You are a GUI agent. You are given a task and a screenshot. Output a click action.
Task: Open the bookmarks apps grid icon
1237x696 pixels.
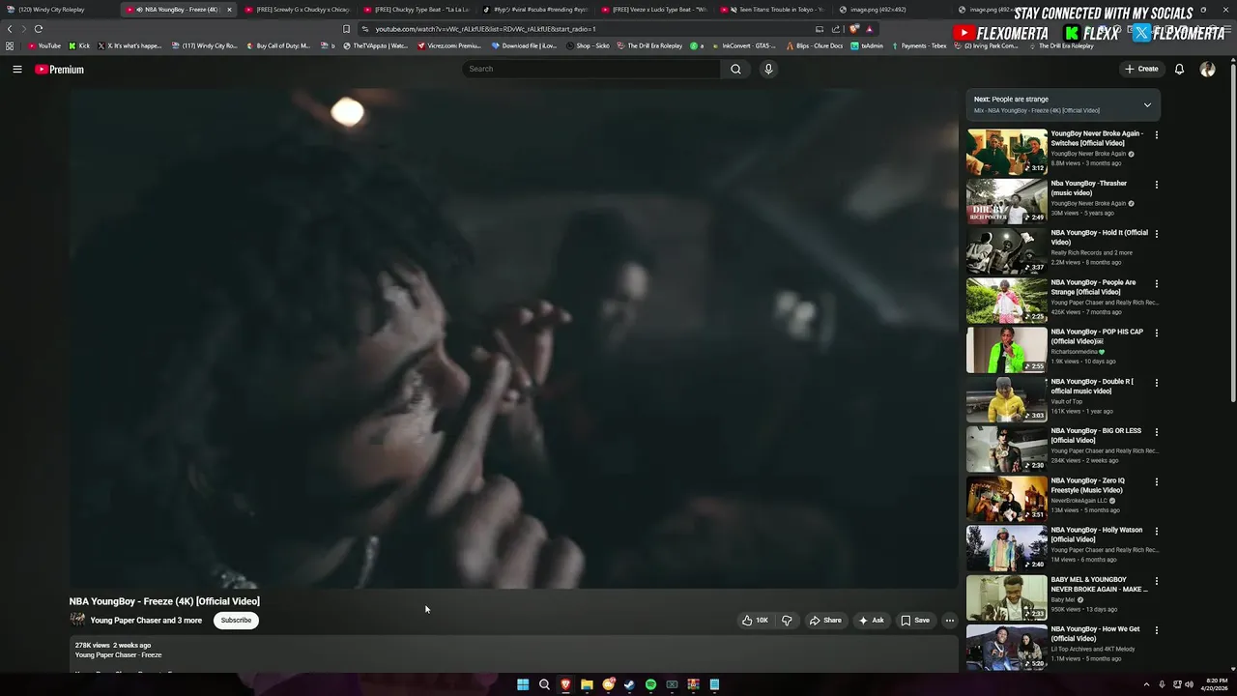coord(10,45)
